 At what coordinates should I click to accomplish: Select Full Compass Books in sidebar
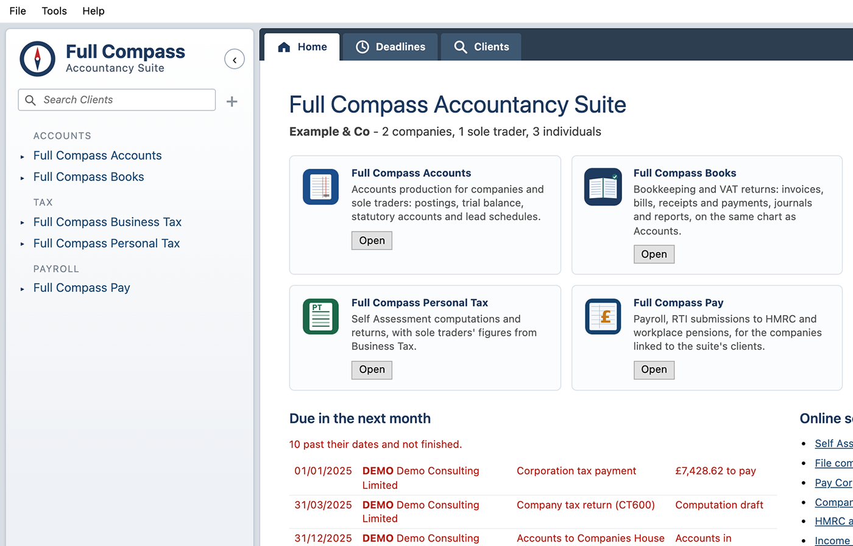coord(89,177)
